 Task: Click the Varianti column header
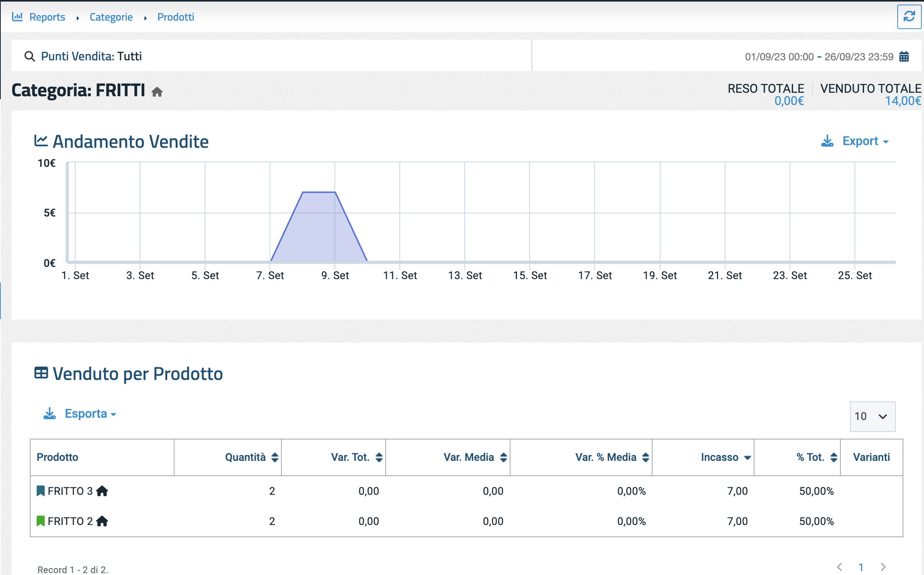coord(871,457)
